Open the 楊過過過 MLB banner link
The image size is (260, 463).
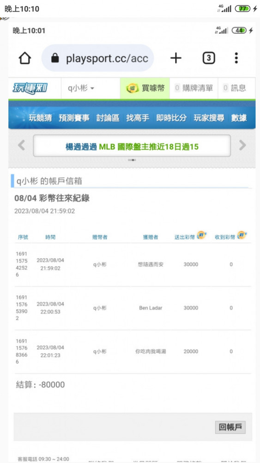[132, 146]
